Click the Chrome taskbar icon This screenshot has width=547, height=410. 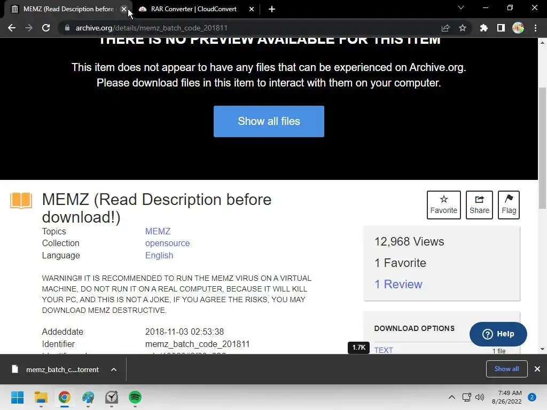pyautogui.click(x=64, y=397)
